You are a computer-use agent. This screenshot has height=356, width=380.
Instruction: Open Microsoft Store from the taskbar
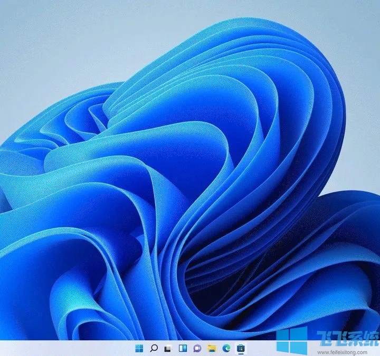click(240, 348)
